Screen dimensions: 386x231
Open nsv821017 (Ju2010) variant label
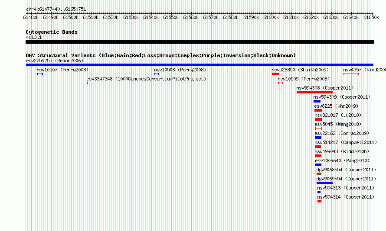[338, 115]
